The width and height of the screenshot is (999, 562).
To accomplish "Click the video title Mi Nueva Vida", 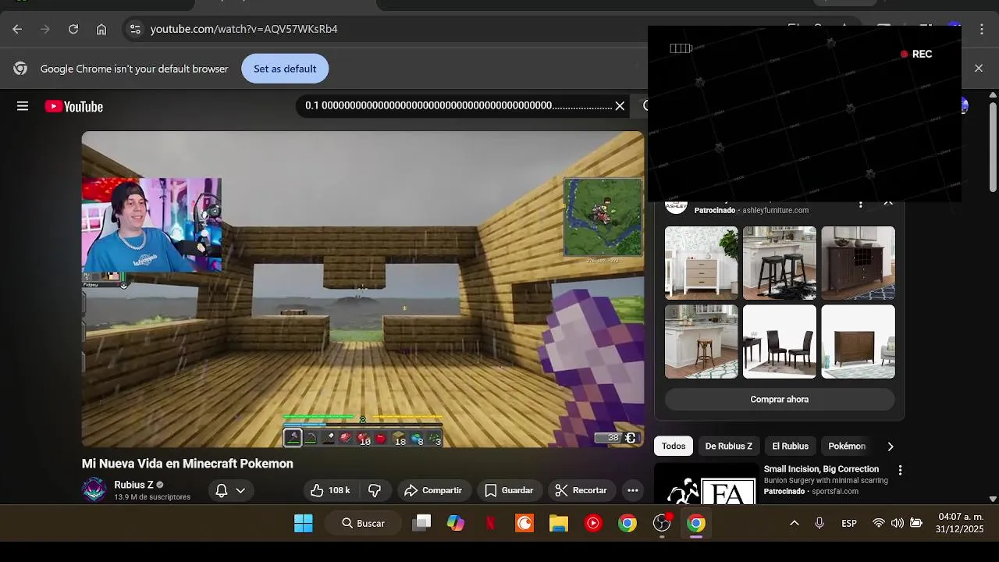I will pyautogui.click(x=187, y=464).
